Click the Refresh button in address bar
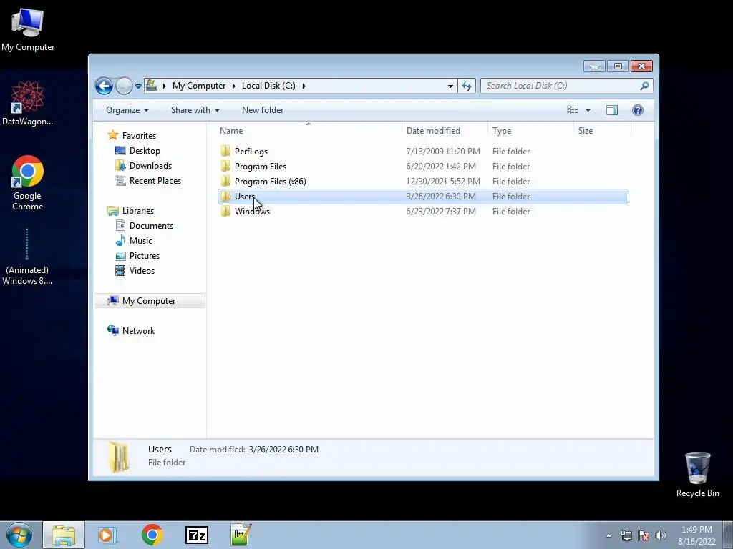 tap(467, 86)
